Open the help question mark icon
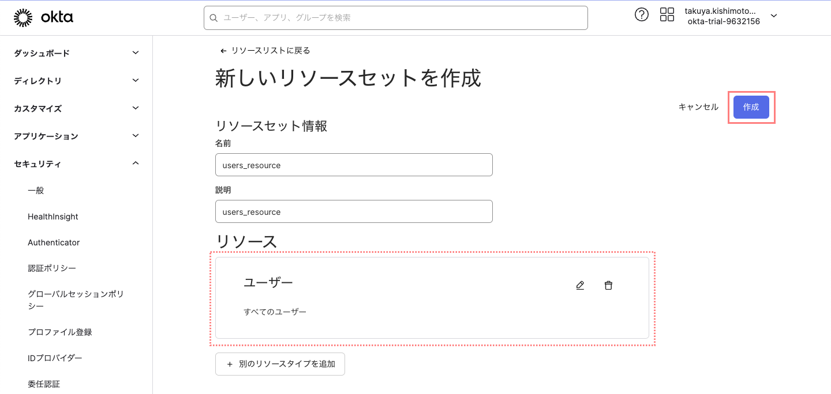Screen dimensions: 831x394 coord(641,15)
